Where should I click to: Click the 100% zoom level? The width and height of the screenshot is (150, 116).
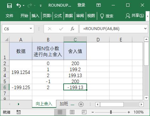(x=139, y=112)
